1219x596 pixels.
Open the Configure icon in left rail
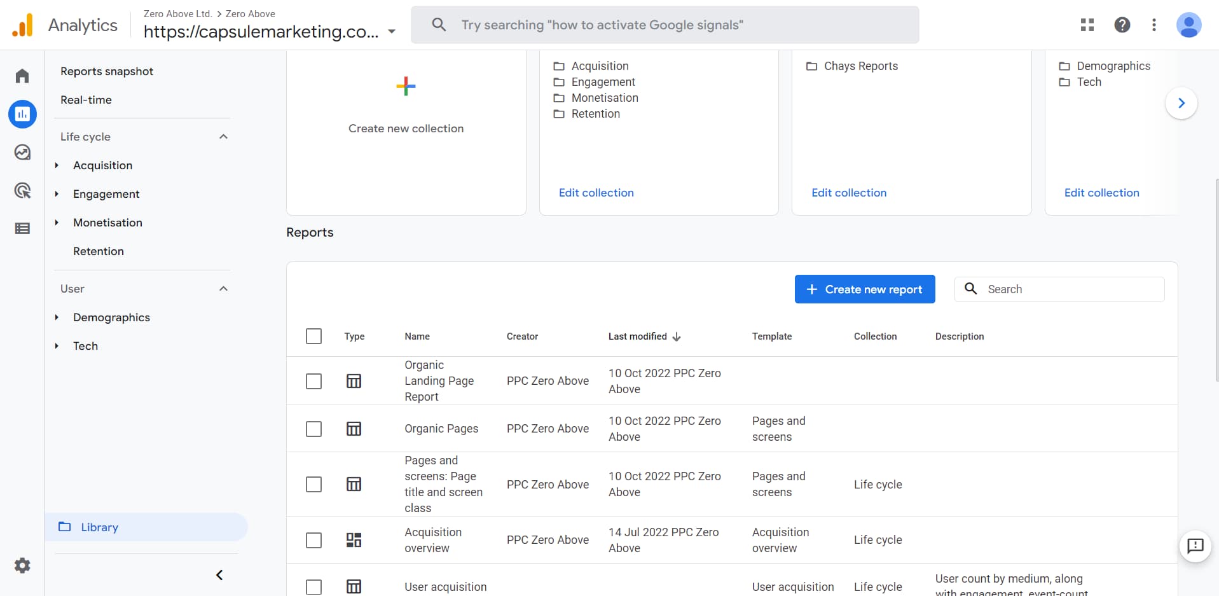pyautogui.click(x=22, y=228)
